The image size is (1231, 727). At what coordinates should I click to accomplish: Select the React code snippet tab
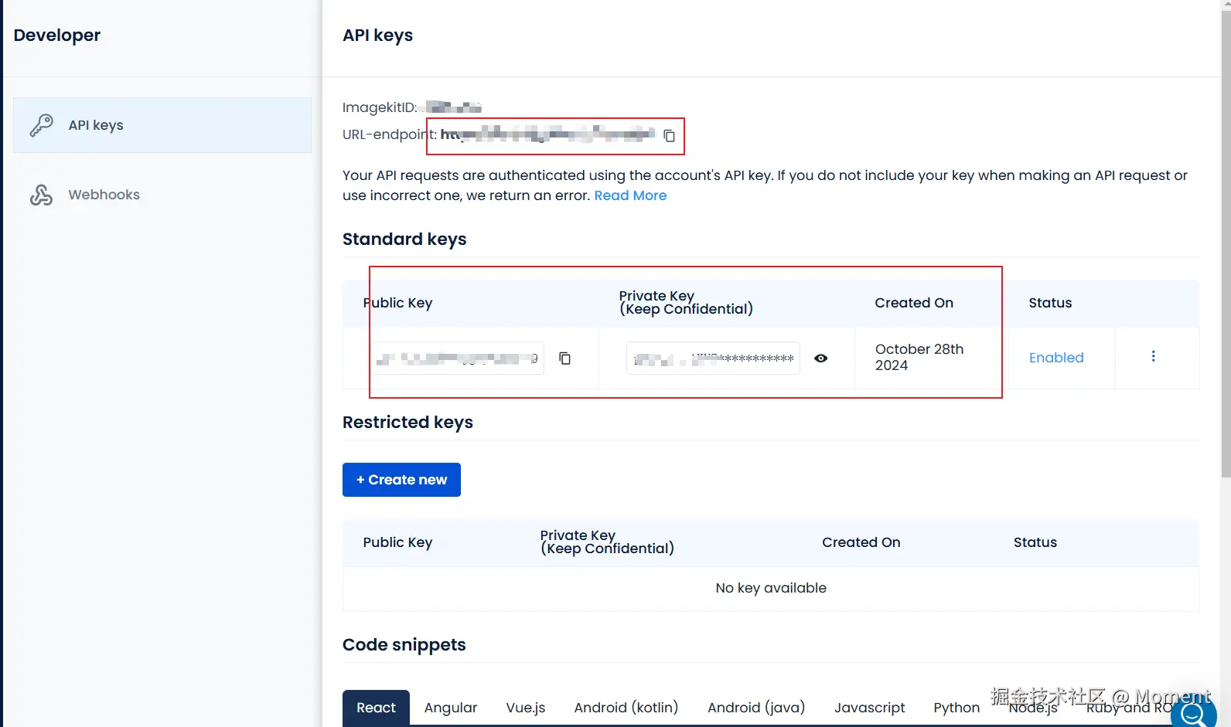click(376, 708)
